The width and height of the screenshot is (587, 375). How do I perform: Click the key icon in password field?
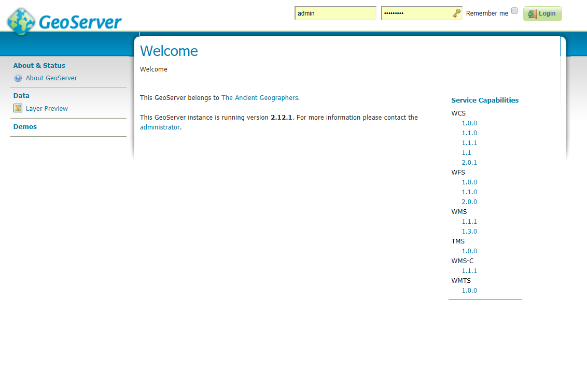point(456,13)
